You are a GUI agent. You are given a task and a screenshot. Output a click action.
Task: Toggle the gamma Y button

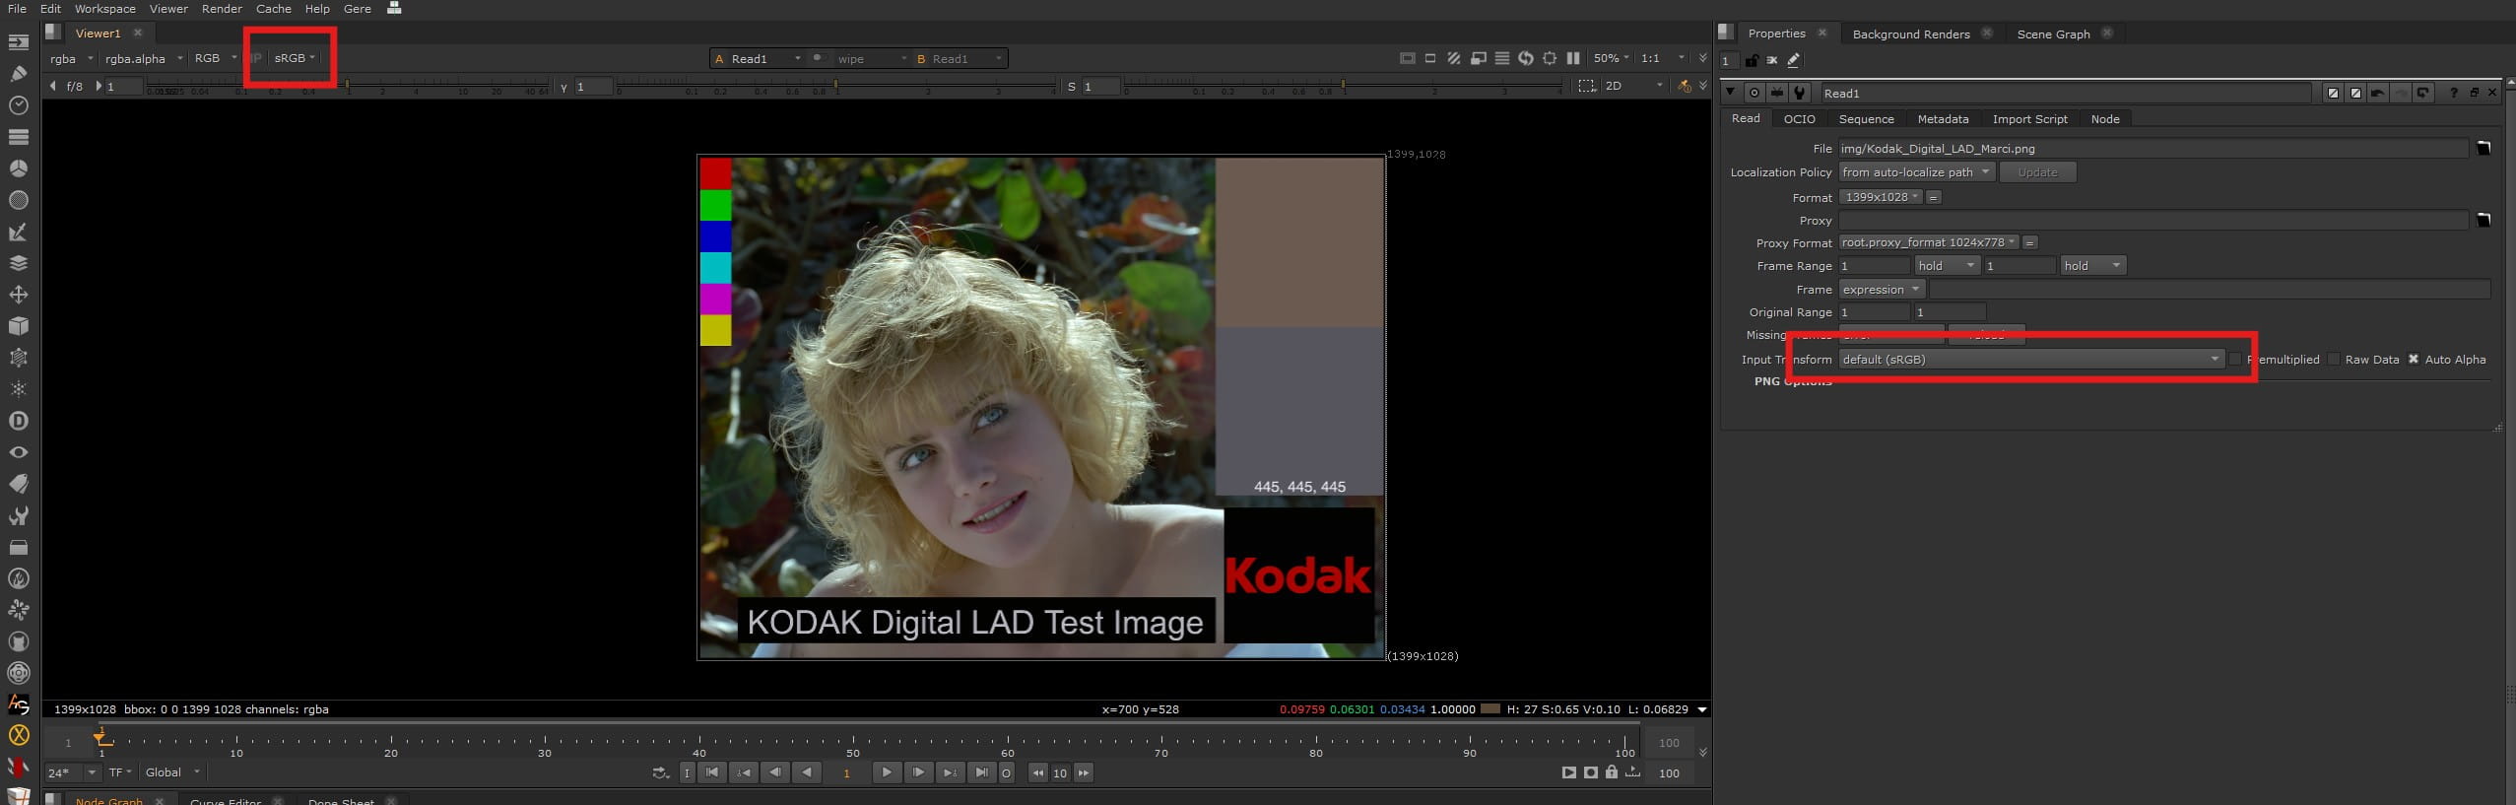coord(563,87)
